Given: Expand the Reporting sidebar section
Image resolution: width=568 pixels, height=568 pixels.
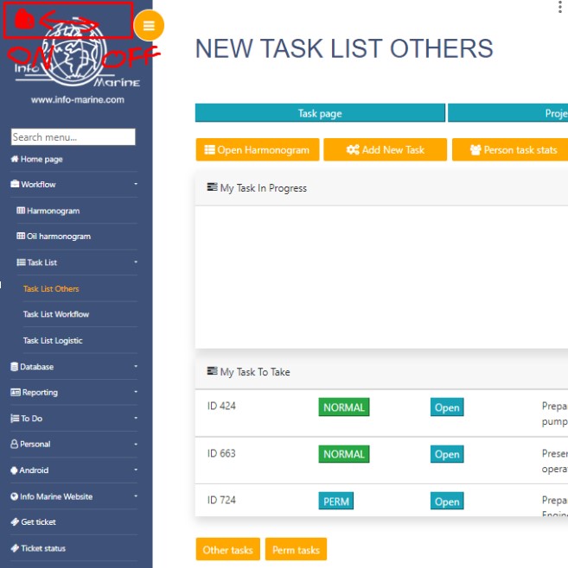Looking at the screenshot, I should pyautogui.click(x=75, y=393).
